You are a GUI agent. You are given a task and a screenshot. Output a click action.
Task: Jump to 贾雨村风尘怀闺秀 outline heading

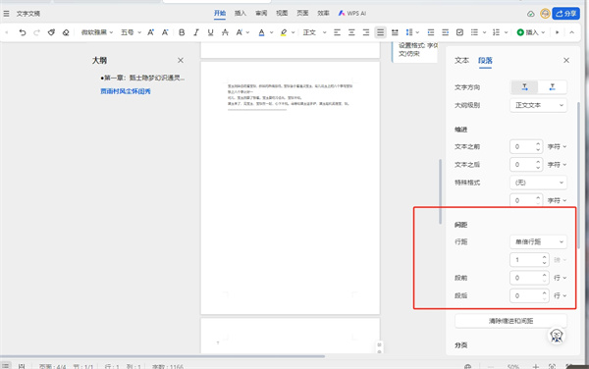point(126,91)
